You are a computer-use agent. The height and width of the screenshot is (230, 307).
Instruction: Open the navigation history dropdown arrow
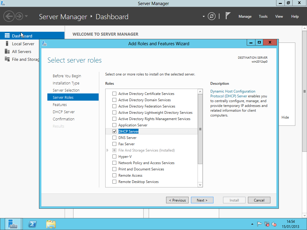26,16
